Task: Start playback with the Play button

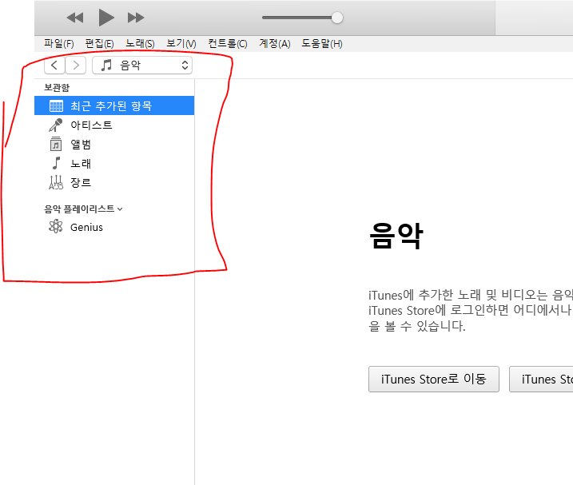Action: pyautogui.click(x=106, y=18)
